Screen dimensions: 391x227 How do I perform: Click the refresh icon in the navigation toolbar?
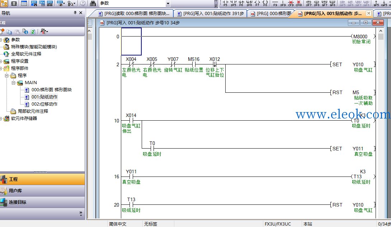tap(33, 32)
